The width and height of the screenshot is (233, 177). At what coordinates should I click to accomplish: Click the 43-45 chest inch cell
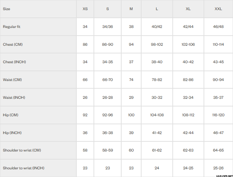pyautogui.click(x=218, y=62)
